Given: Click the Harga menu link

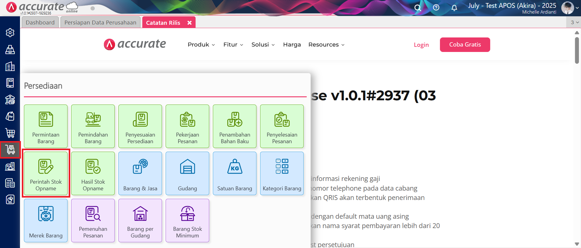Looking at the screenshot, I should click(x=292, y=45).
